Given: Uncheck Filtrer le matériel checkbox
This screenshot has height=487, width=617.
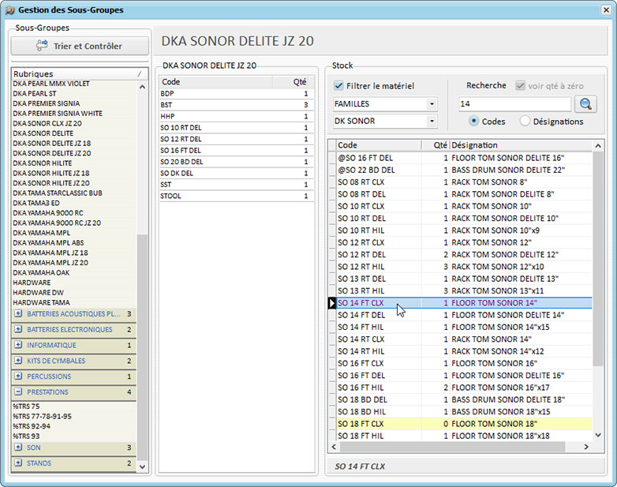Looking at the screenshot, I should [x=338, y=86].
